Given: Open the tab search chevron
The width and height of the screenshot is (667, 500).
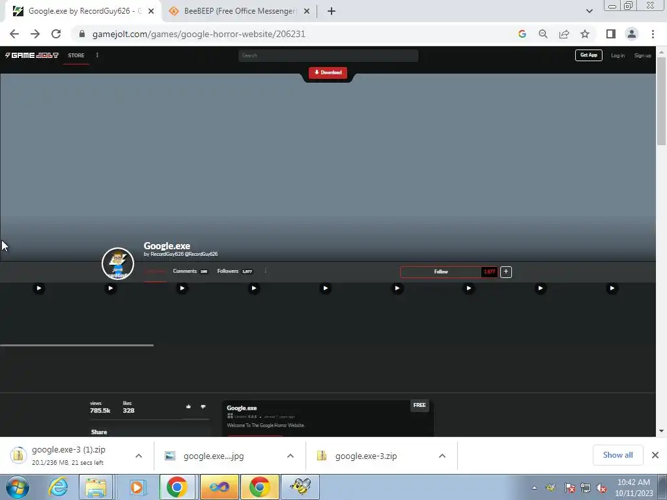Looking at the screenshot, I should coord(589,11).
